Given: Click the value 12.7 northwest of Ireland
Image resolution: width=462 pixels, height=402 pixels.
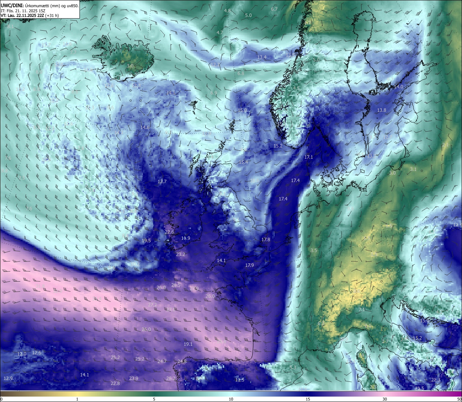Looking at the screenshot, I should pos(162,181).
